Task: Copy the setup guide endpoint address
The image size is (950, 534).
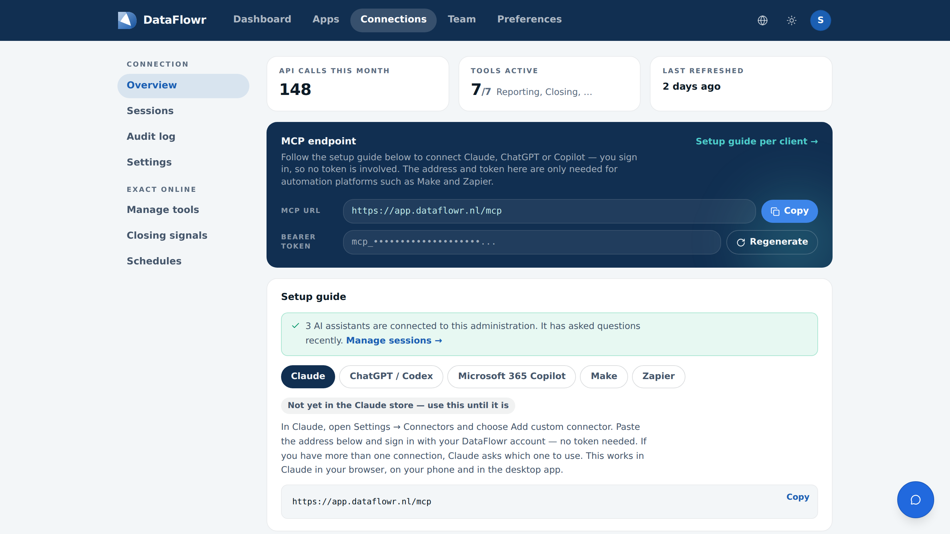Action: click(x=798, y=497)
